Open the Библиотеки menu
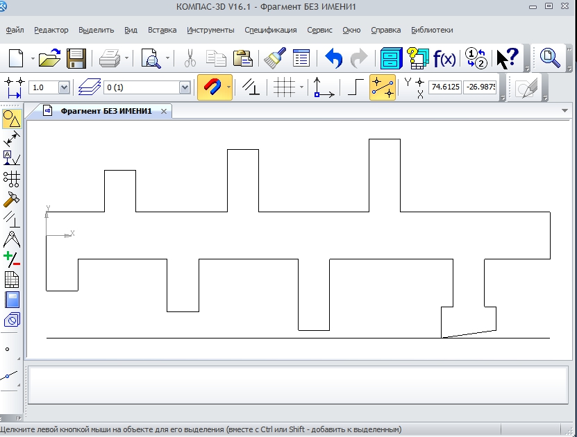577x437 pixels. tap(432, 30)
